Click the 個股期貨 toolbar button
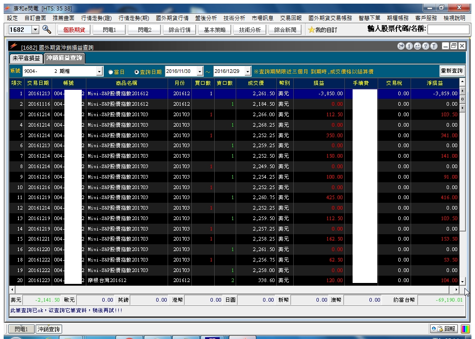475x339 pixels. coord(74,30)
